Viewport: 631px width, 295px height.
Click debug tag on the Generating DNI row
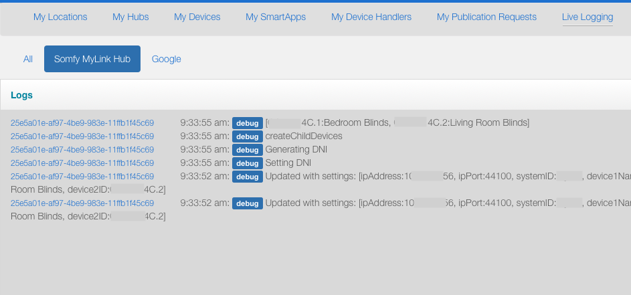click(x=247, y=150)
